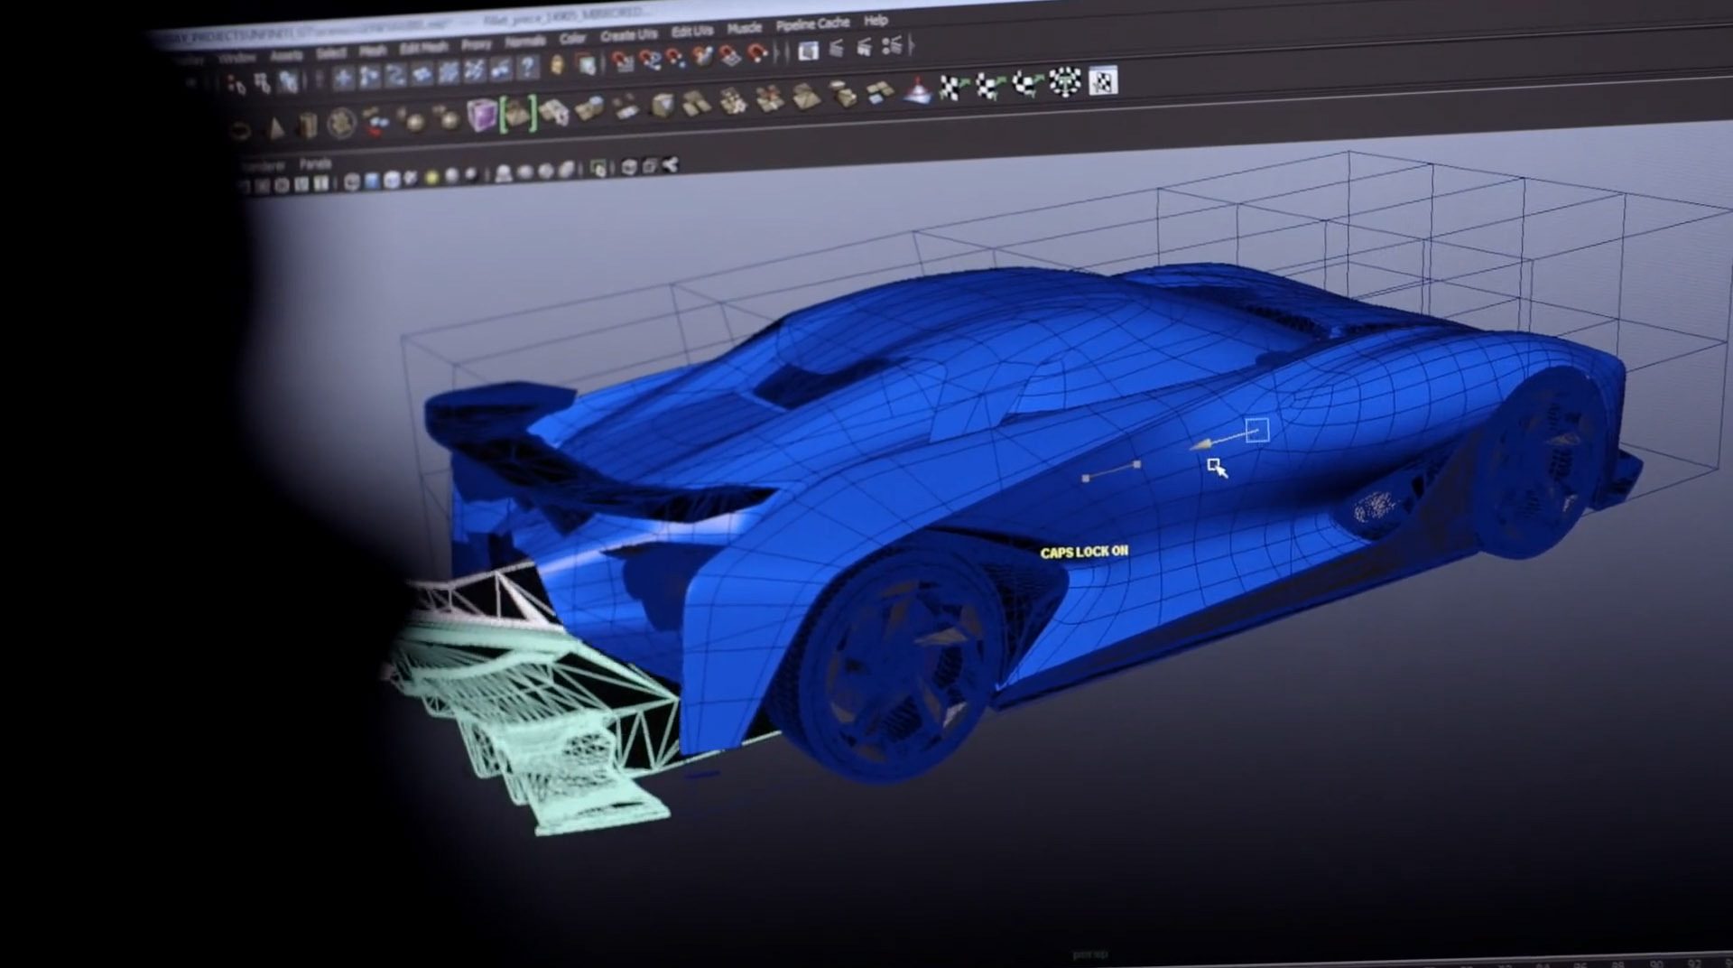Click the automatic mapping checkered ring icon
Viewport: 1733px width, 968px height.
click(x=1065, y=82)
